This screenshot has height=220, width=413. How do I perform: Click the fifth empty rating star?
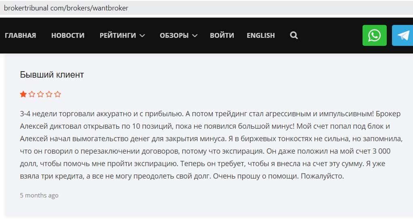pyautogui.click(x=58, y=95)
